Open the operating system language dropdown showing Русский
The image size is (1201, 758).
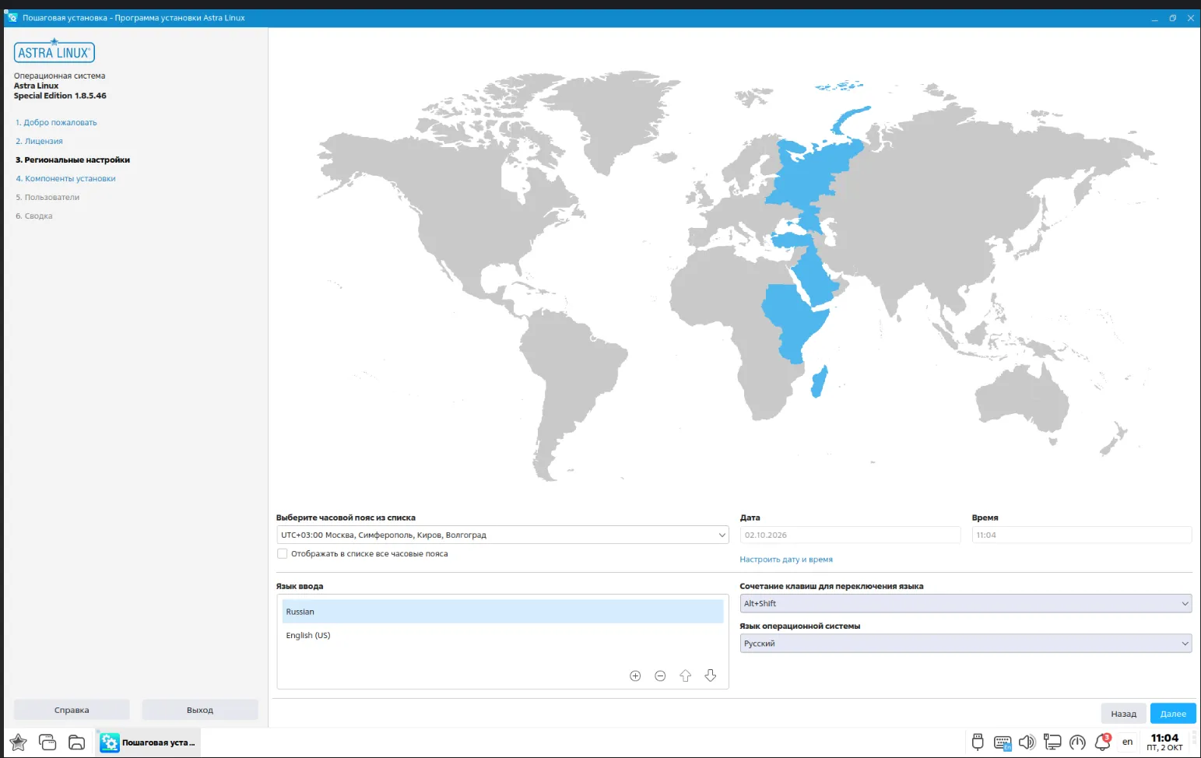[965, 644]
